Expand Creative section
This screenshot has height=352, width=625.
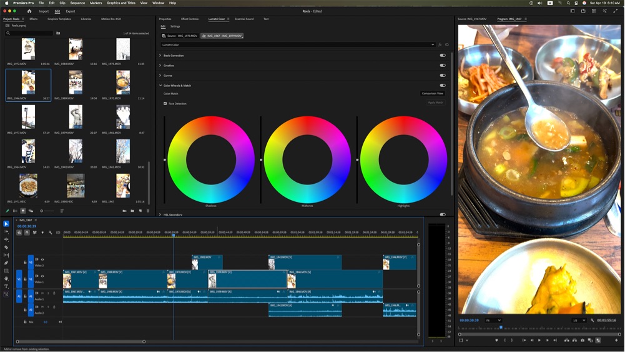(160, 66)
